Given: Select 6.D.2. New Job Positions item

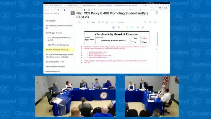Looking at the screenshot, I should click(57, 45).
